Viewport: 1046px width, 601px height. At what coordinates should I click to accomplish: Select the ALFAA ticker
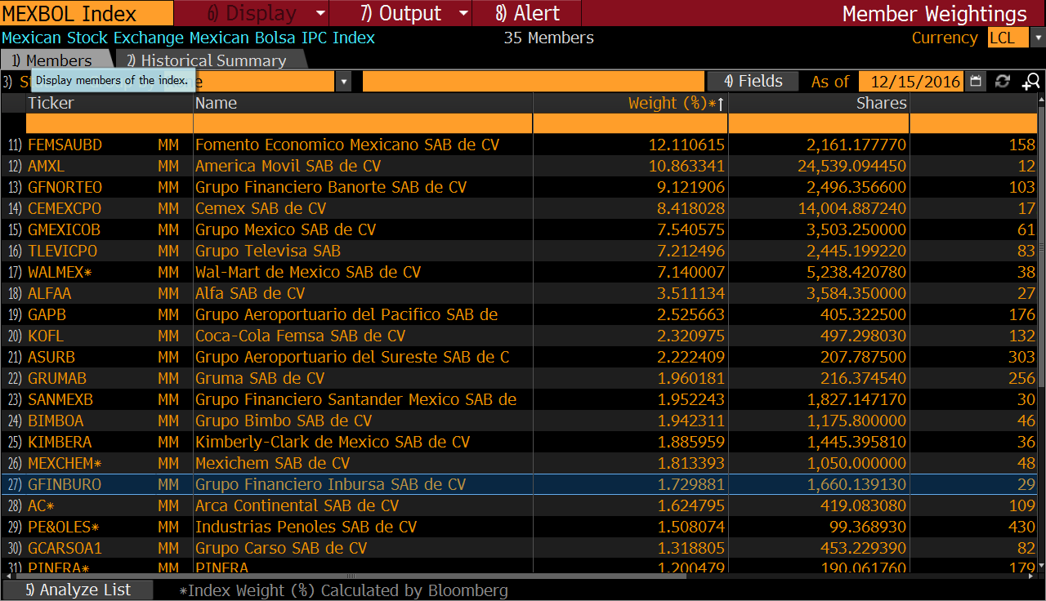pyautogui.click(x=49, y=293)
